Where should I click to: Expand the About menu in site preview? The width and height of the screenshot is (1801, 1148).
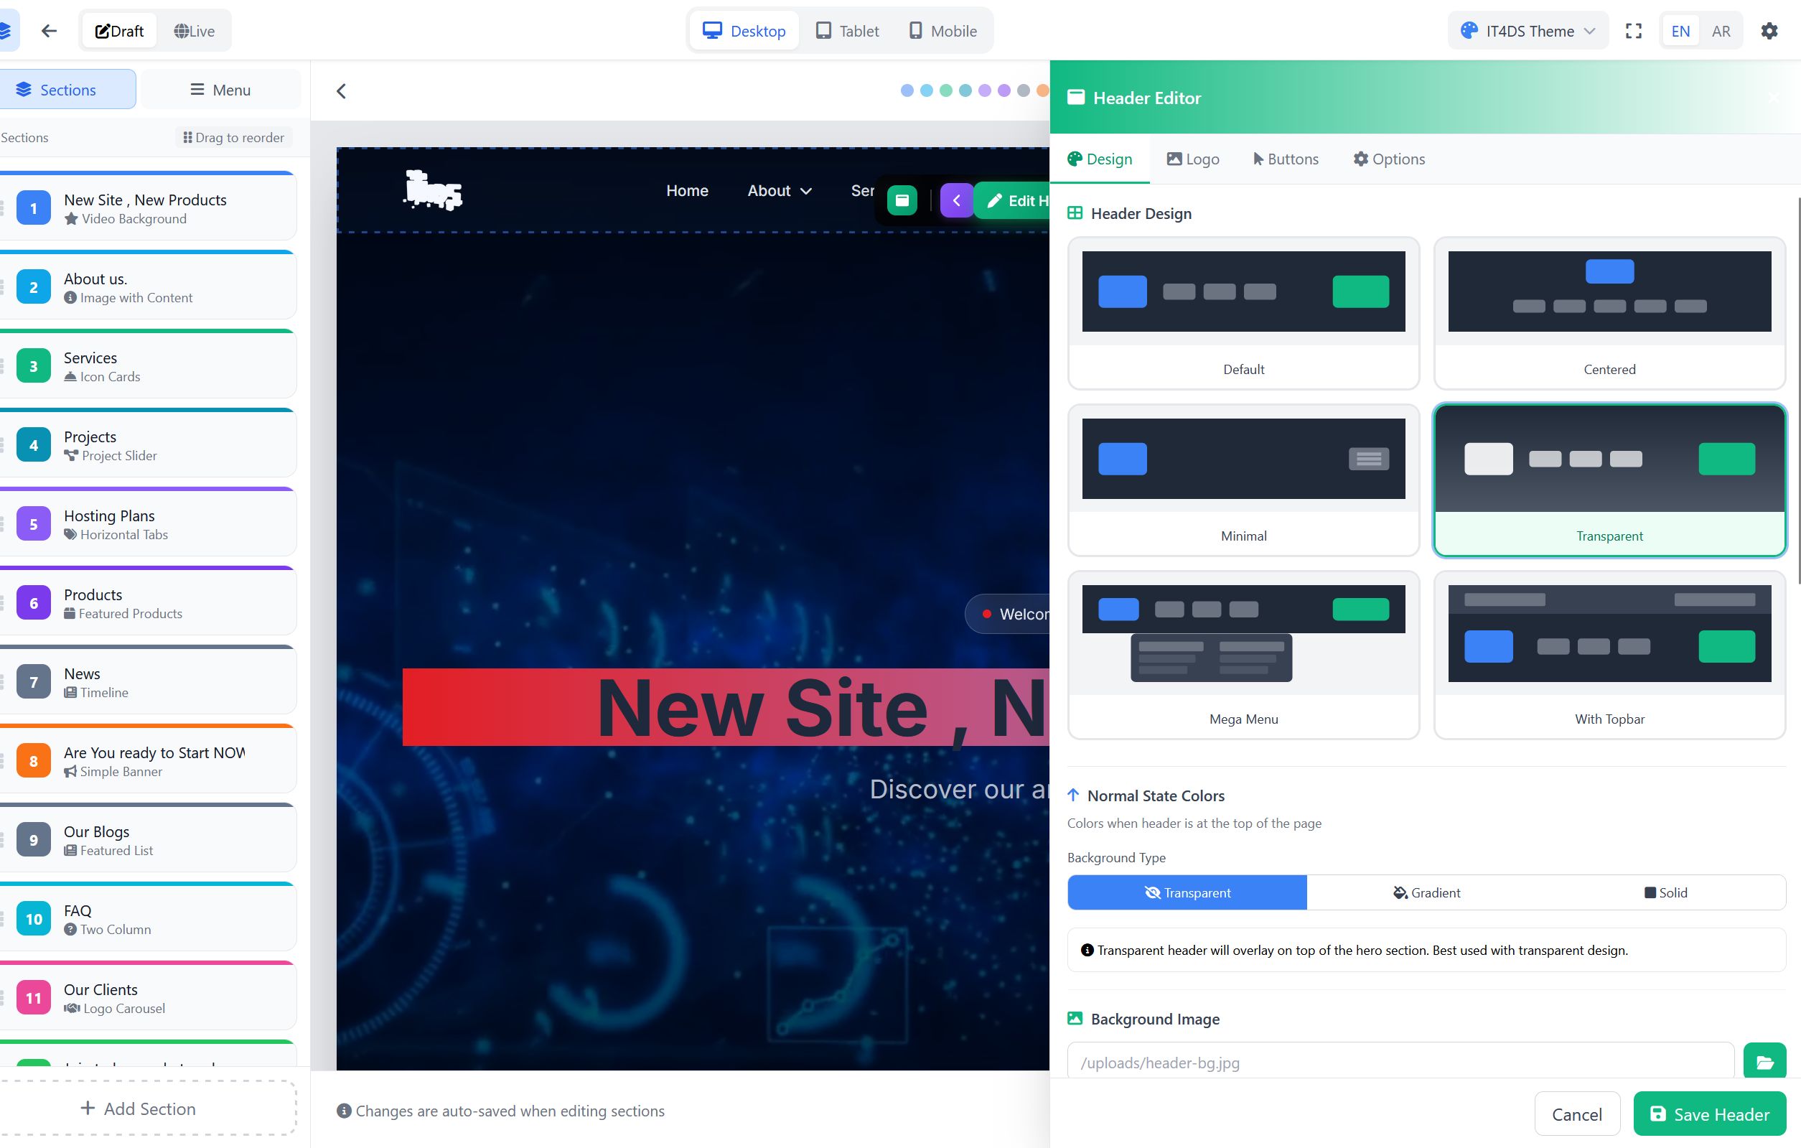point(780,191)
